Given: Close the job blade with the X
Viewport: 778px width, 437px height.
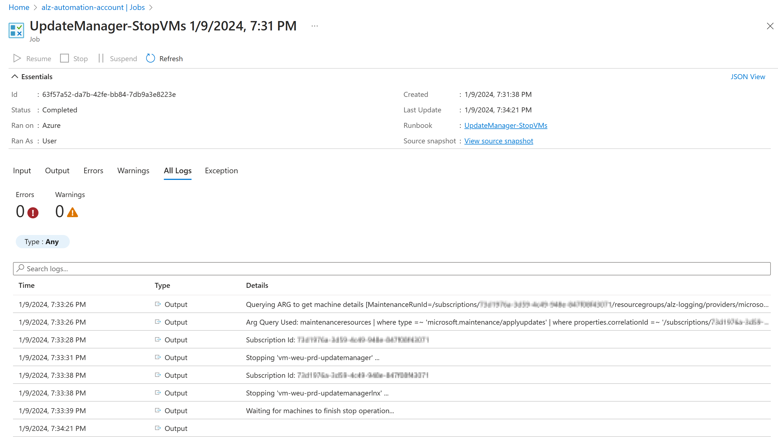Looking at the screenshot, I should point(770,26).
